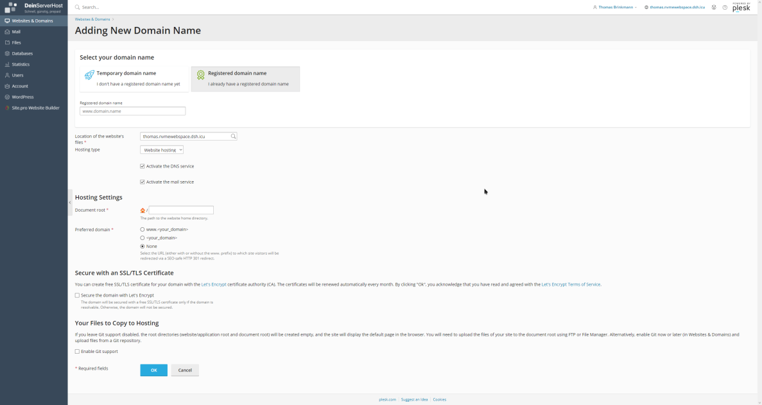Click the home icon beside Document root

pyautogui.click(x=143, y=211)
